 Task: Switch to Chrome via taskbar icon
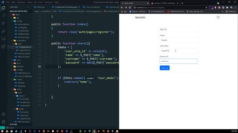(x=94, y=131)
